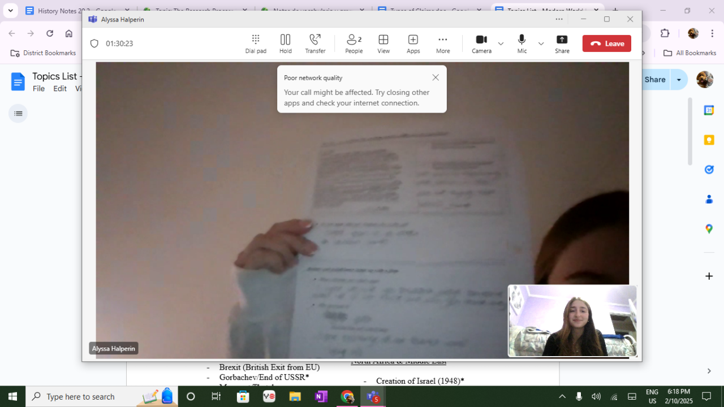Screen dimensions: 724x407
Task: Open the More actions menu in the call toolbar
Action: (x=443, y=44)
